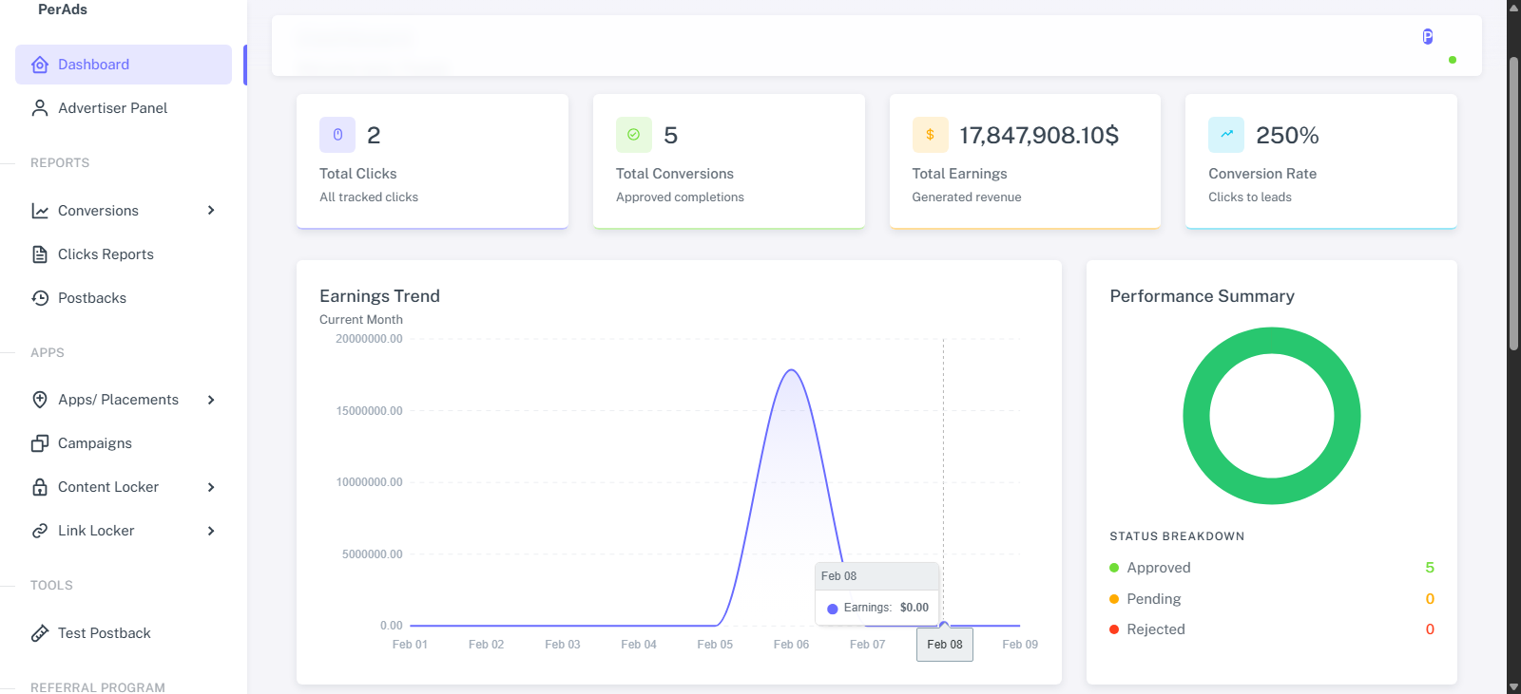Click the Campaigns icon in sidebar
The image size is (1521, 694).
tap(40, 443)
